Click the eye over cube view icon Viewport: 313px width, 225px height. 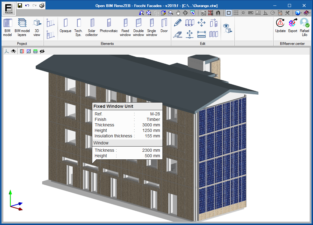click(x=227, y=28)
